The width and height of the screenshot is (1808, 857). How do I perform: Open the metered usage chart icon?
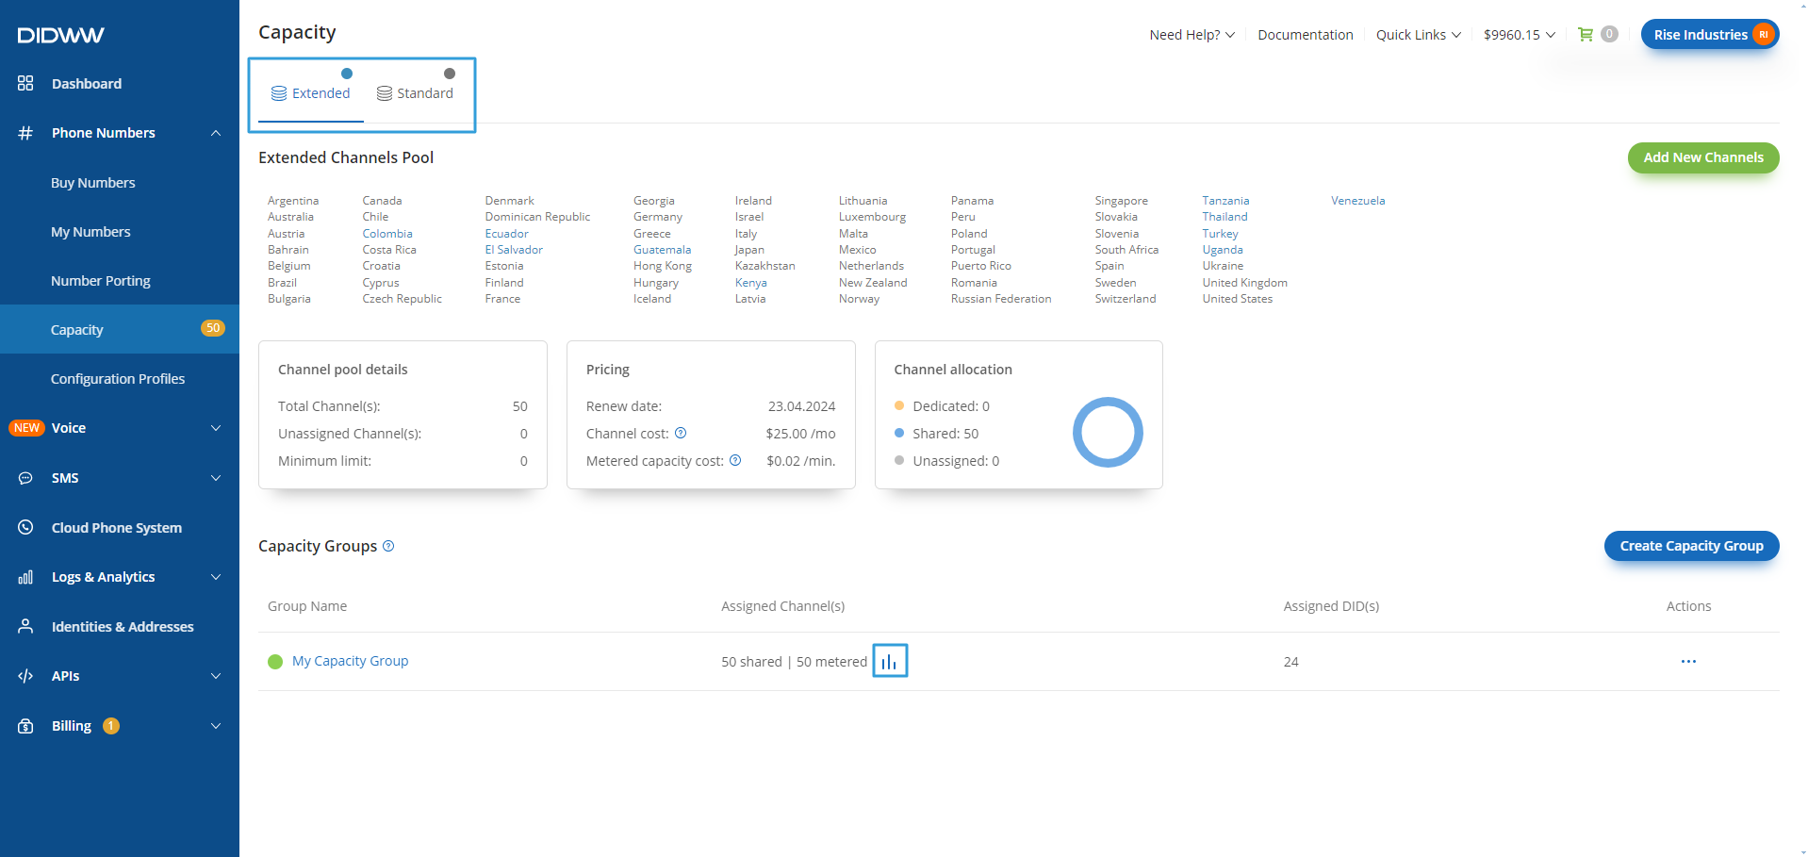click(x=890, y=661)
